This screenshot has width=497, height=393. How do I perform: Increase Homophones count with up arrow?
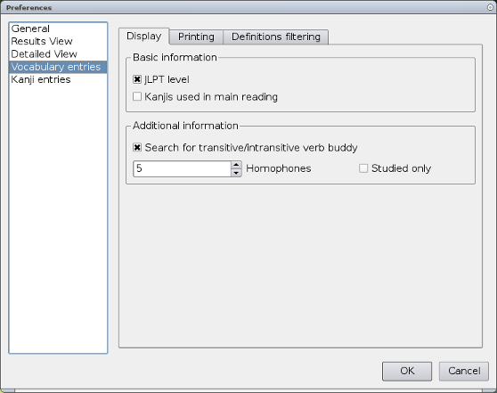tap(236, 165)
